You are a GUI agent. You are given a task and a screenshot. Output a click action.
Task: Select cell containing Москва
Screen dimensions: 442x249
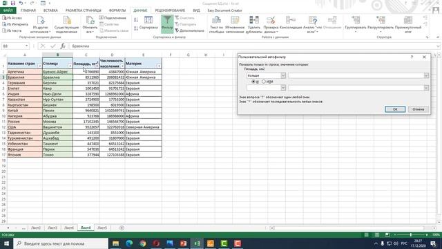(57, 122)
